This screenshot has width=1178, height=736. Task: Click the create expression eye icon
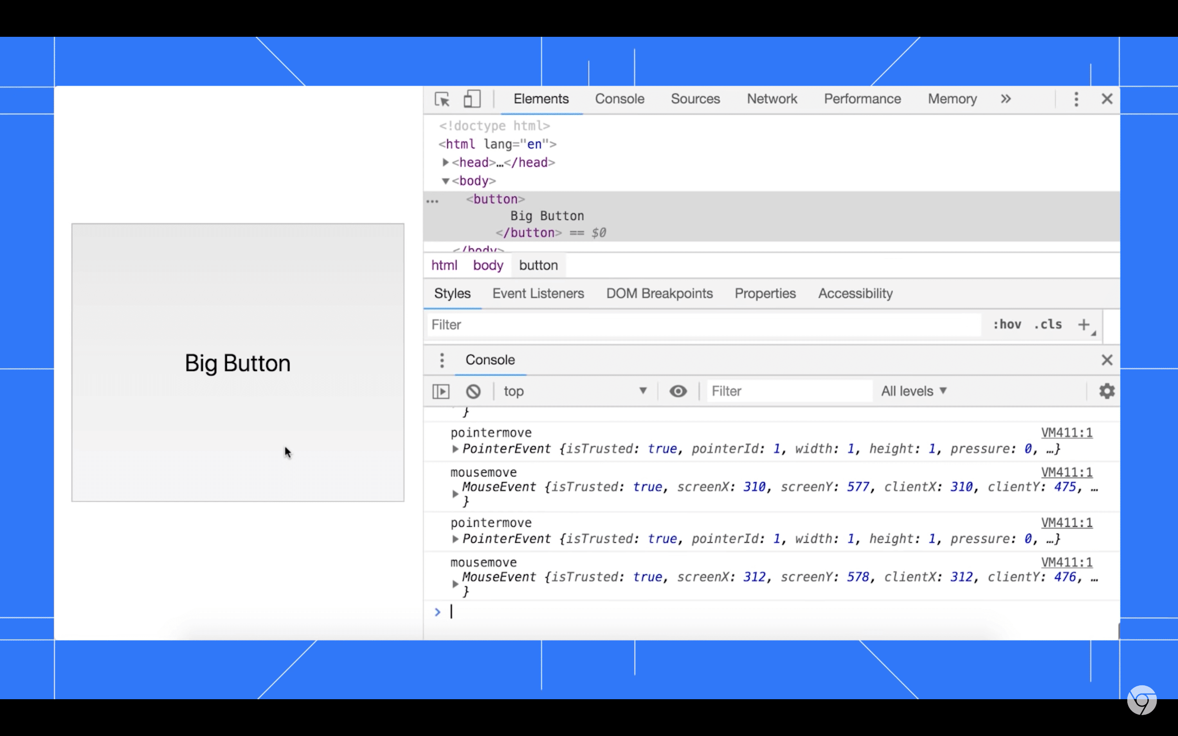click(679, 391)
